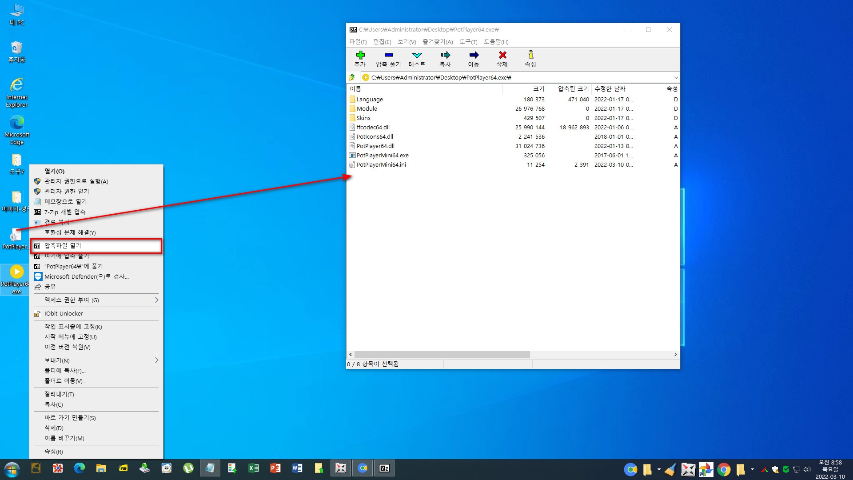Click the Word taskbar icon

coord(297,468)
